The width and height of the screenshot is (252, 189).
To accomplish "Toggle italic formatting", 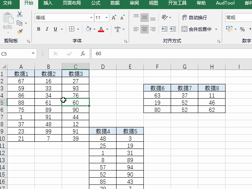I will (47, 29).
